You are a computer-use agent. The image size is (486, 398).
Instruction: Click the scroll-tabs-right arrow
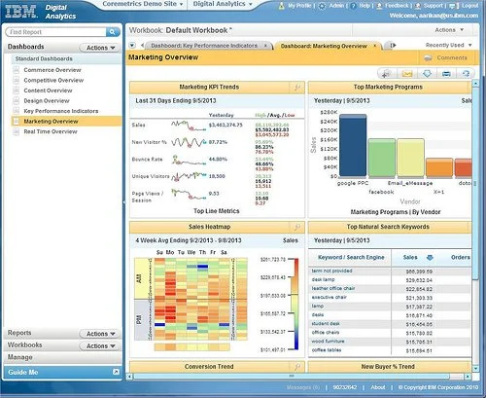(392, 46)
